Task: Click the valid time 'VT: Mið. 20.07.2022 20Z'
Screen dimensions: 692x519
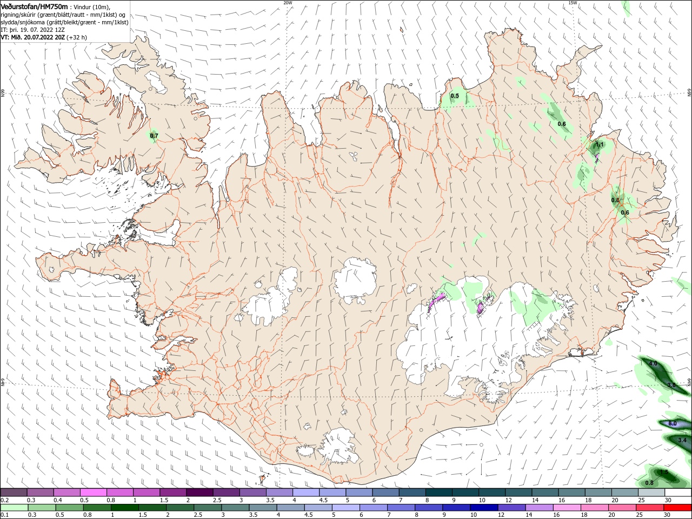Action: pos(34,37)
